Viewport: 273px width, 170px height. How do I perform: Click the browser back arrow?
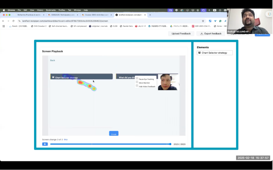tap(3, 21)
